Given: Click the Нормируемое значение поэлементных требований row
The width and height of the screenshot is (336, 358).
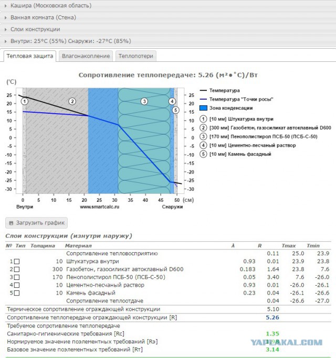Looking at the screenshot, I should [168, 342].
